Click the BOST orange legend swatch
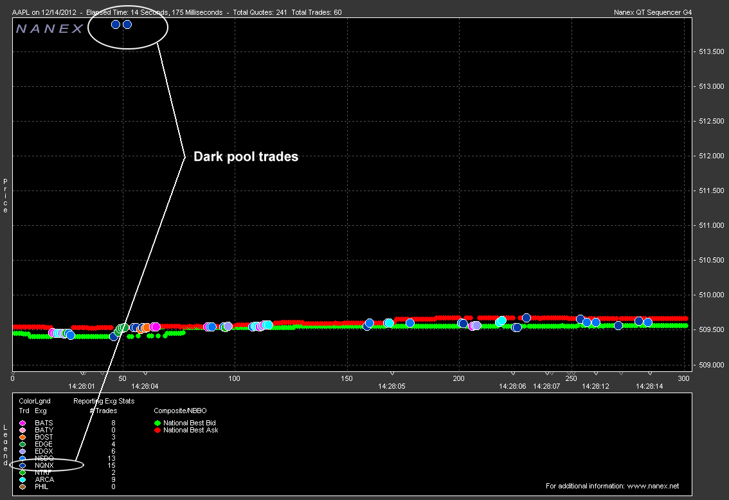 (x=22, y=437)
